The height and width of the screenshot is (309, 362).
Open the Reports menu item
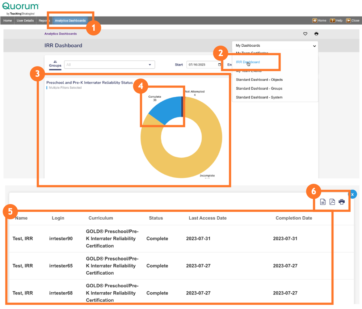click(x=43, y=21)
